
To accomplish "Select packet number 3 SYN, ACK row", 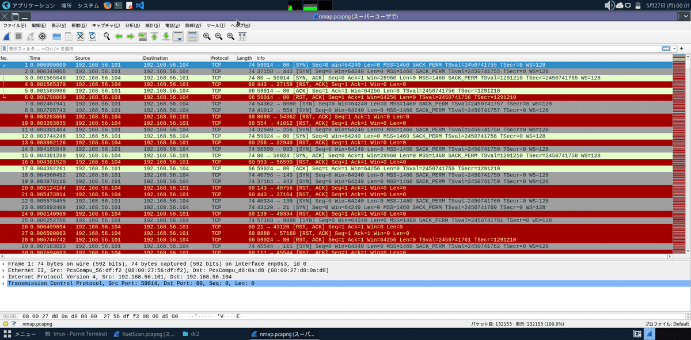I will (336, 78).
